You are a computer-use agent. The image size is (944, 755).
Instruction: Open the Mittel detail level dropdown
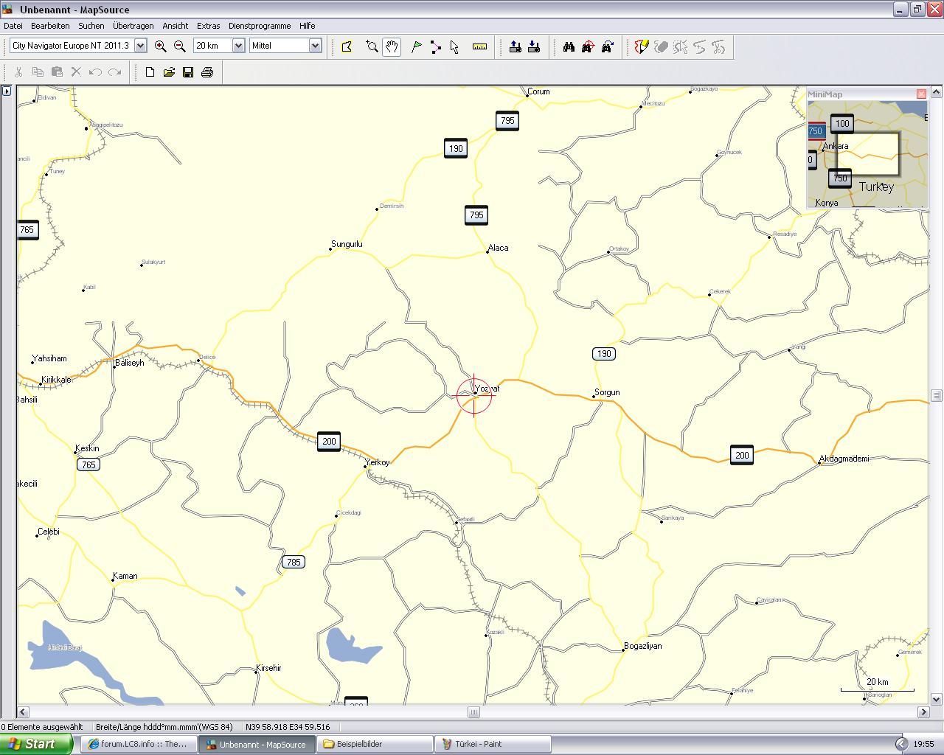point(315,46)
